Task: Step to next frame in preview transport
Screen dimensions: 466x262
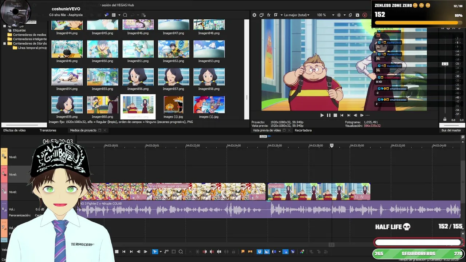Action: click(362, 115)
